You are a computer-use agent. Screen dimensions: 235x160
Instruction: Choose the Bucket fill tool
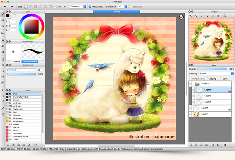(3, 46)
